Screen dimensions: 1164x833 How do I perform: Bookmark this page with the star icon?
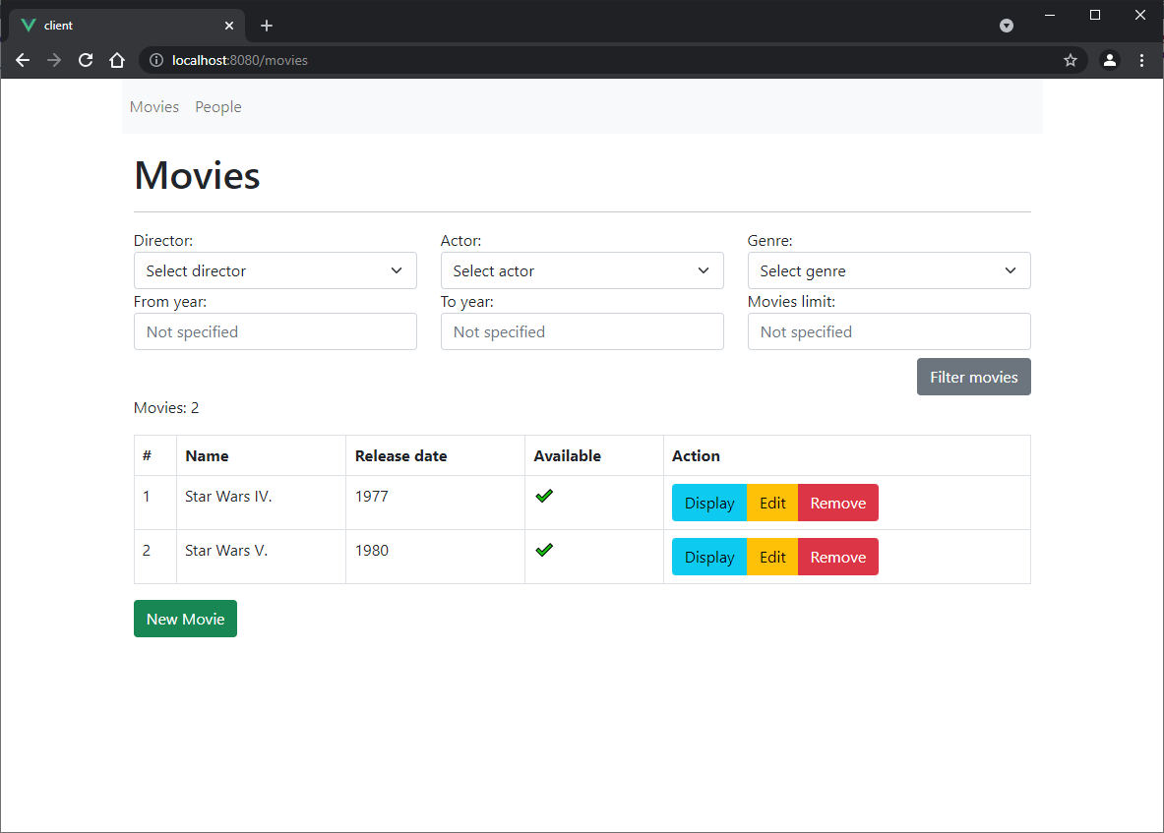(1071, 60)
